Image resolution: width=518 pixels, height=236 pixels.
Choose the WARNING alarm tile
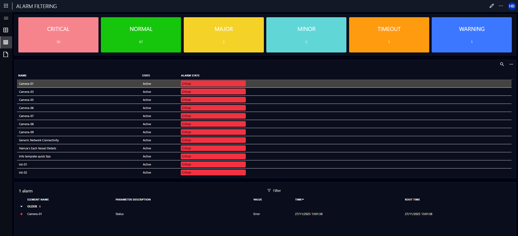tap(471, 35)
